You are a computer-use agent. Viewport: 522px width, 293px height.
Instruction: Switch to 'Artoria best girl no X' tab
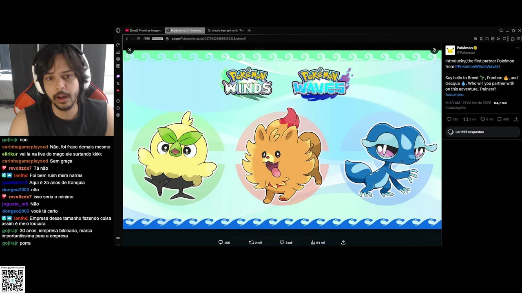[x=226, y=31]
